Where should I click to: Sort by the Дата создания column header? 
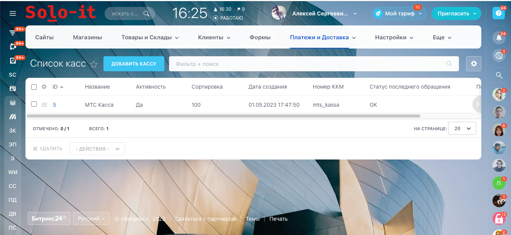pos(268,87)
